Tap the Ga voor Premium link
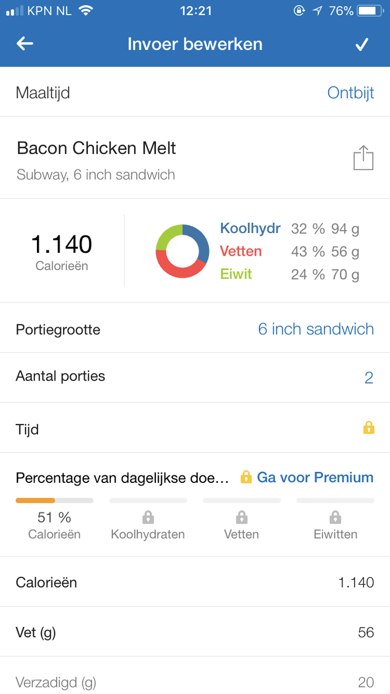390x694 pixels. (x=315, y=477)
